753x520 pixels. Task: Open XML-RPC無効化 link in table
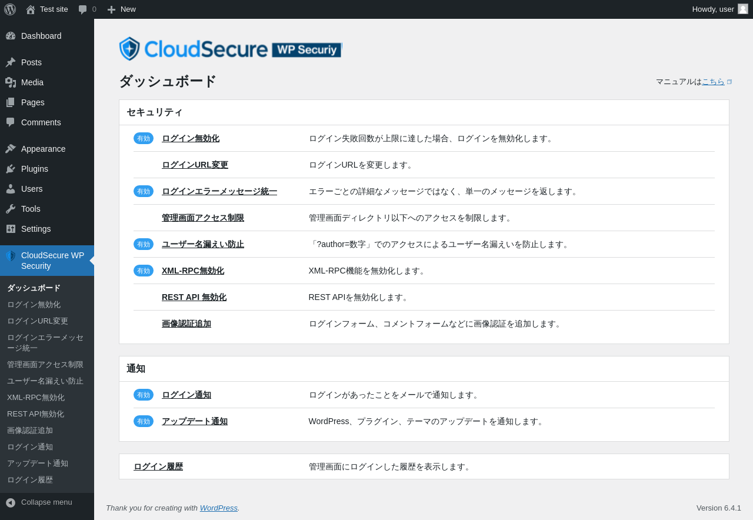[x=193, y=271]
